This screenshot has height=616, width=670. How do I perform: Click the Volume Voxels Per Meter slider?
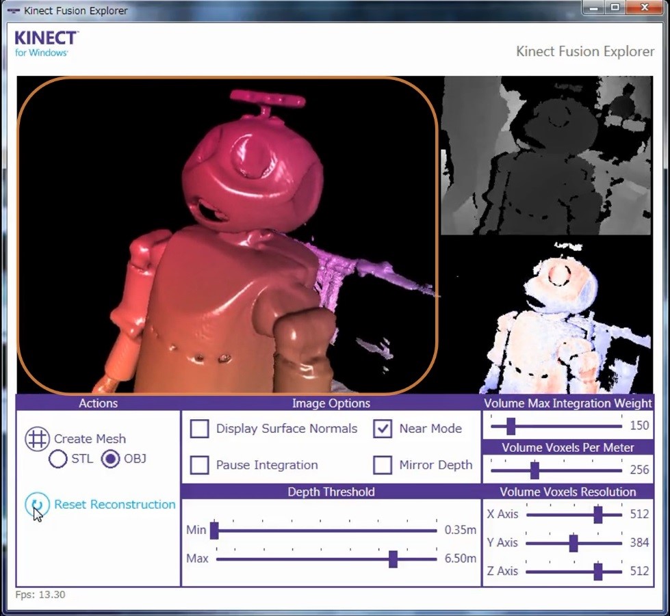tap(534, 470)
